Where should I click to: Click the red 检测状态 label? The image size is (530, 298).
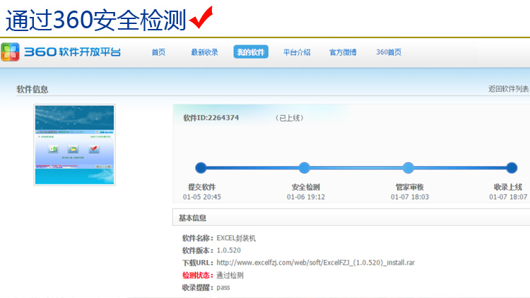coord(197,275)
